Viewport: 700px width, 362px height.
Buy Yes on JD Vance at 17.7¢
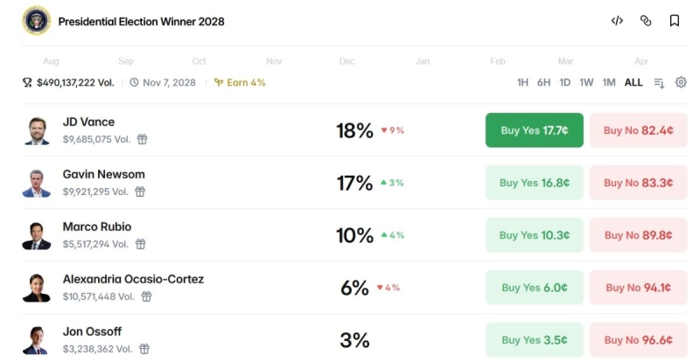click(534, 130)
